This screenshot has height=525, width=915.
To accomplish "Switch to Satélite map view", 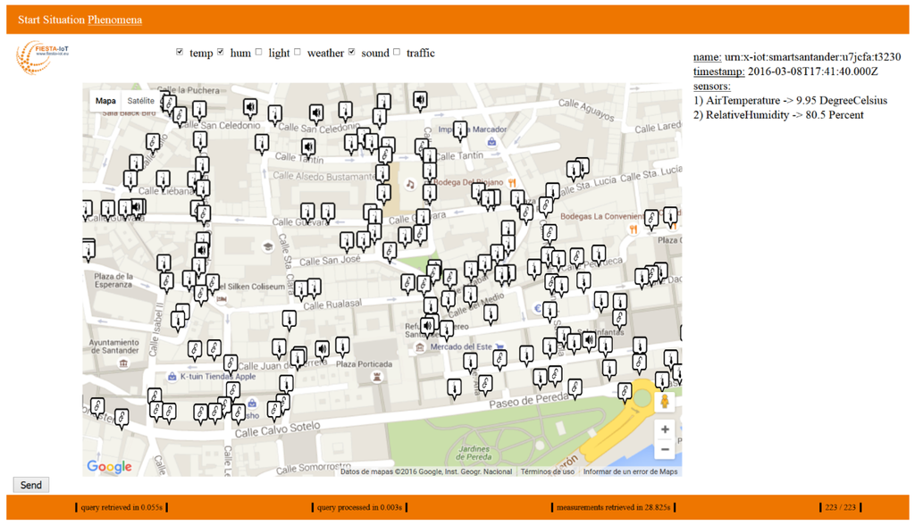I will coord(140,101).
